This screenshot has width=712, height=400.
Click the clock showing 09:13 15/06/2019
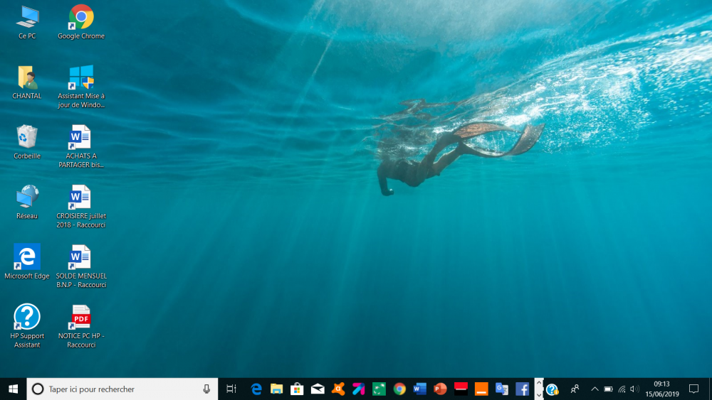point(662,389)
